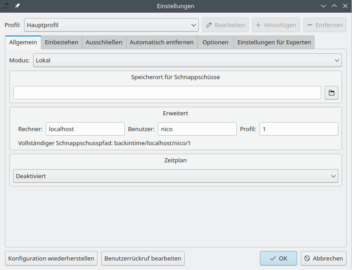352x270 pixels.
Task: Open the Einbeziehen tab
Action: click(62, 43)
